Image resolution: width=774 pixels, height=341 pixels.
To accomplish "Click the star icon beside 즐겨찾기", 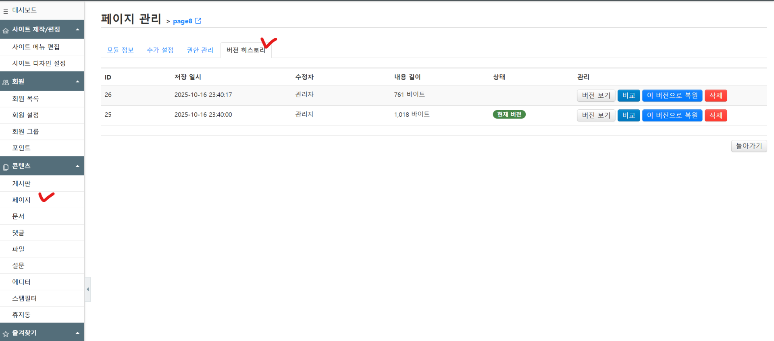I will [6, 334].
